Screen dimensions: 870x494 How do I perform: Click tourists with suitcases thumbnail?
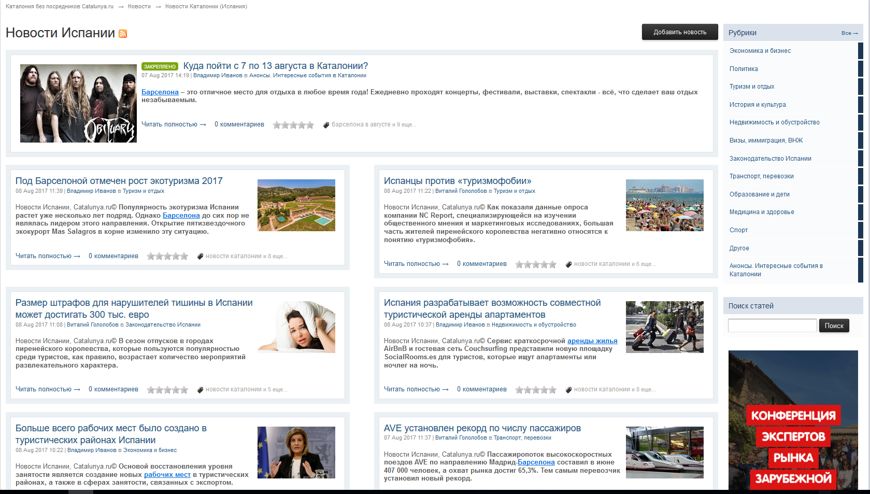pyautogui.click(x=665, y=327)
